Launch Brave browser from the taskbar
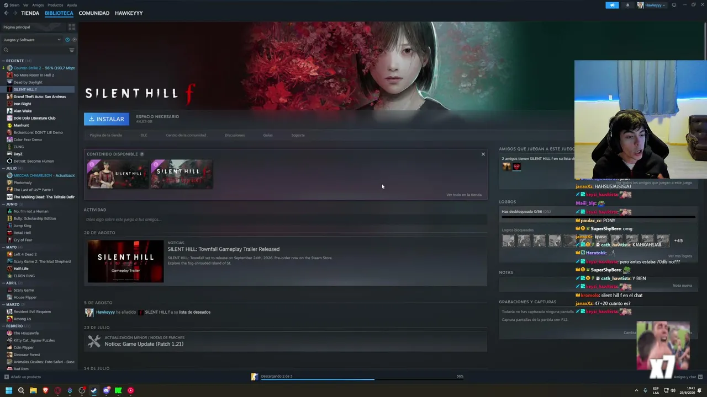707x397 pixels. pos(45,390)
